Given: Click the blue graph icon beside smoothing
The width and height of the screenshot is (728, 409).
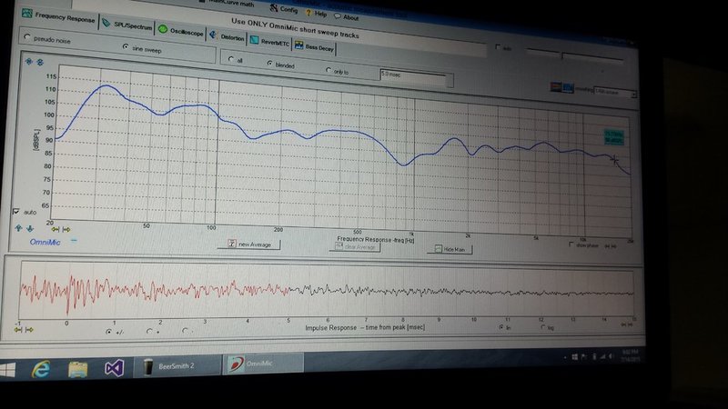Looking at the screenshot, I should pyautogui.click(x=567, y=87).
